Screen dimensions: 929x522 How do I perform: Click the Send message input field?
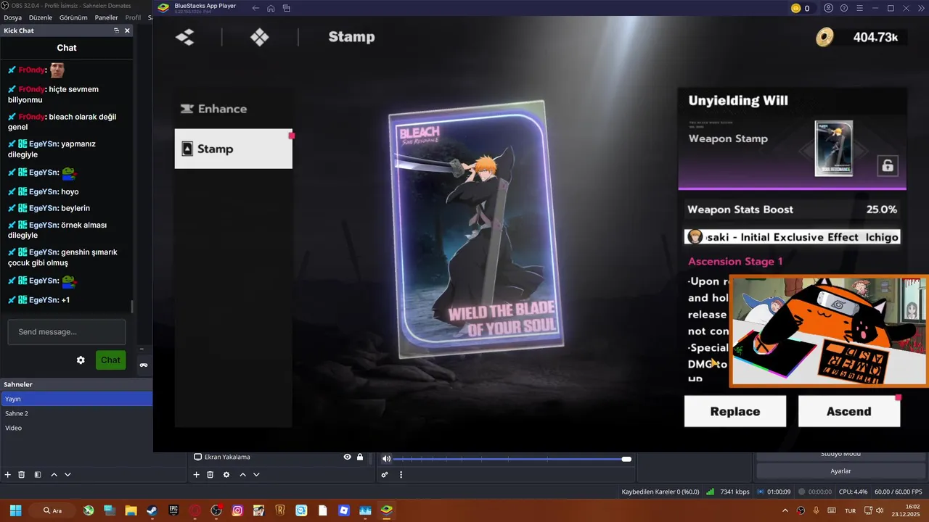(67, 332)
